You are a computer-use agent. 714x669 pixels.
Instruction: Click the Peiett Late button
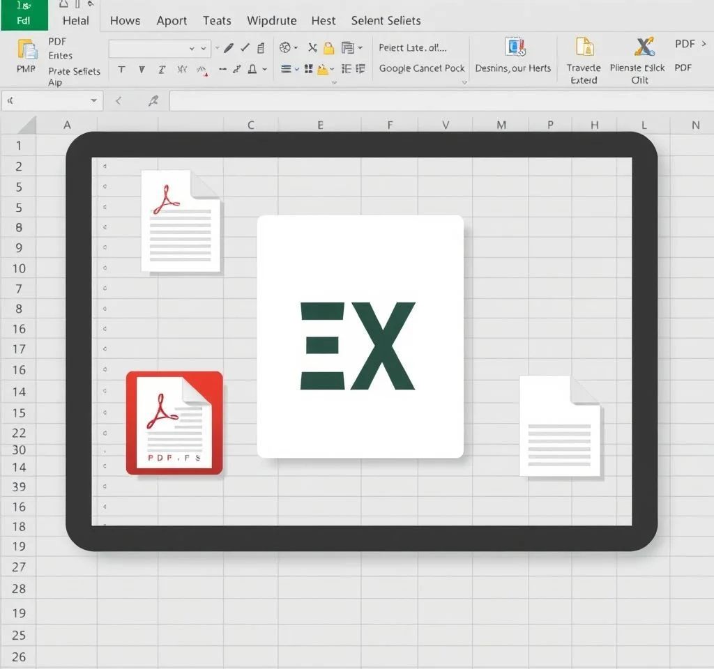pyautogui.click(x=413, y=47)
